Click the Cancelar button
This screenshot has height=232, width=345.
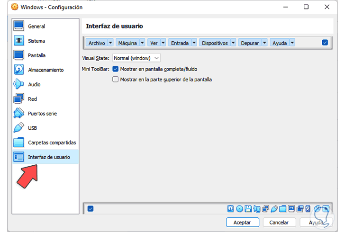pyautogui.click(x=279, y=223)
